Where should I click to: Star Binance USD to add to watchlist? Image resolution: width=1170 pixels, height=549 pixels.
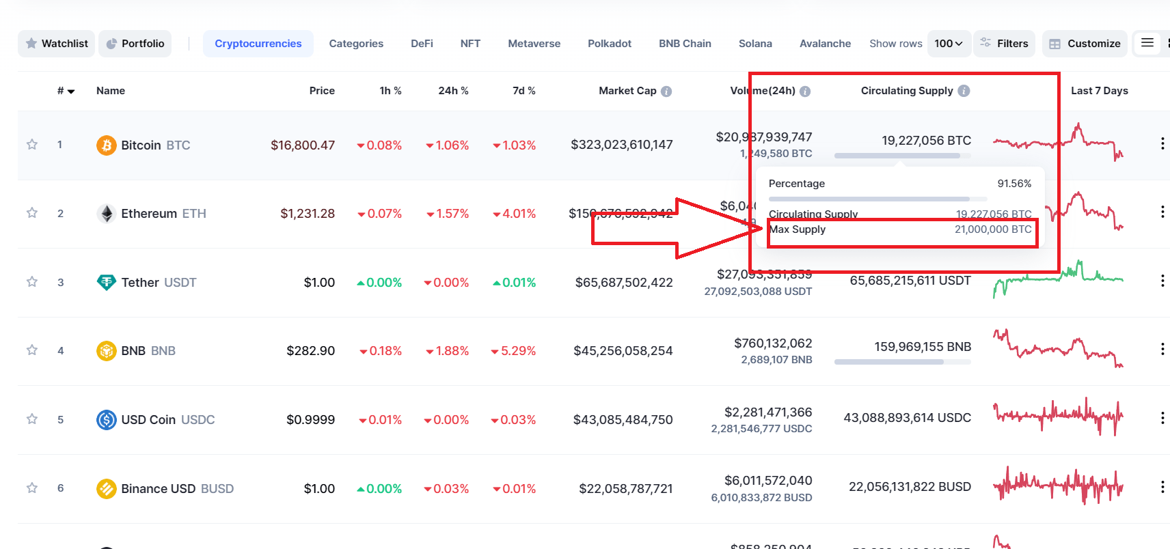[32, 488]
